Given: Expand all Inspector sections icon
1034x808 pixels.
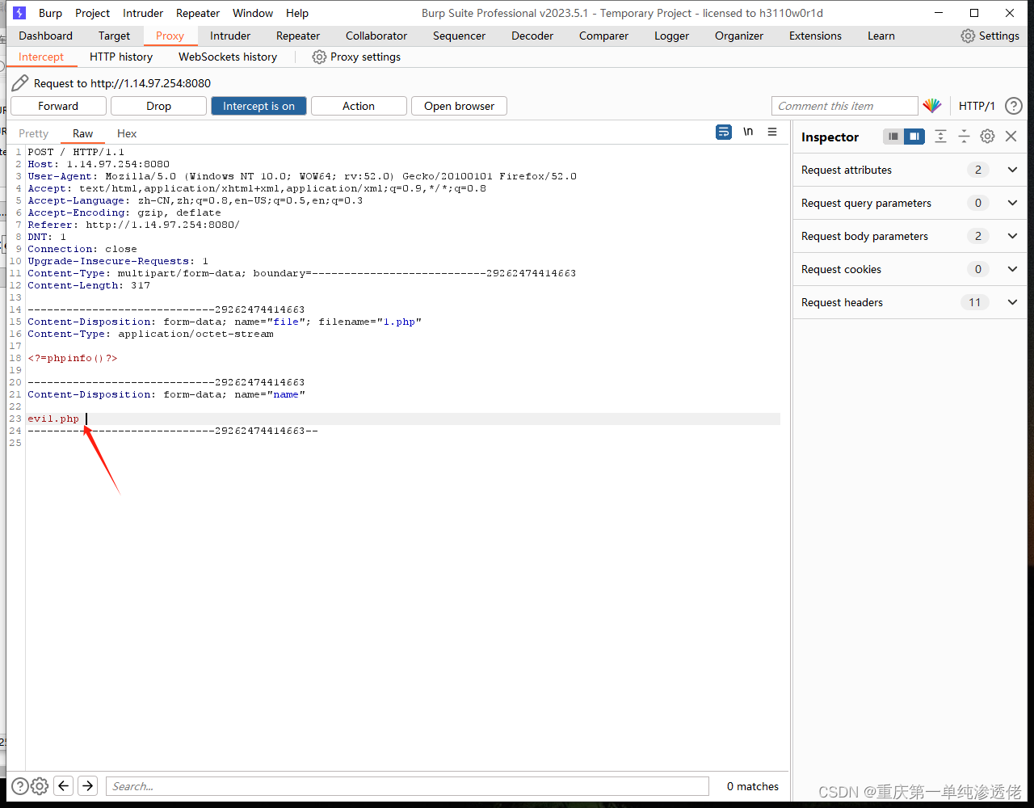Looking at the screenshot, I should (x=940, y=137).
